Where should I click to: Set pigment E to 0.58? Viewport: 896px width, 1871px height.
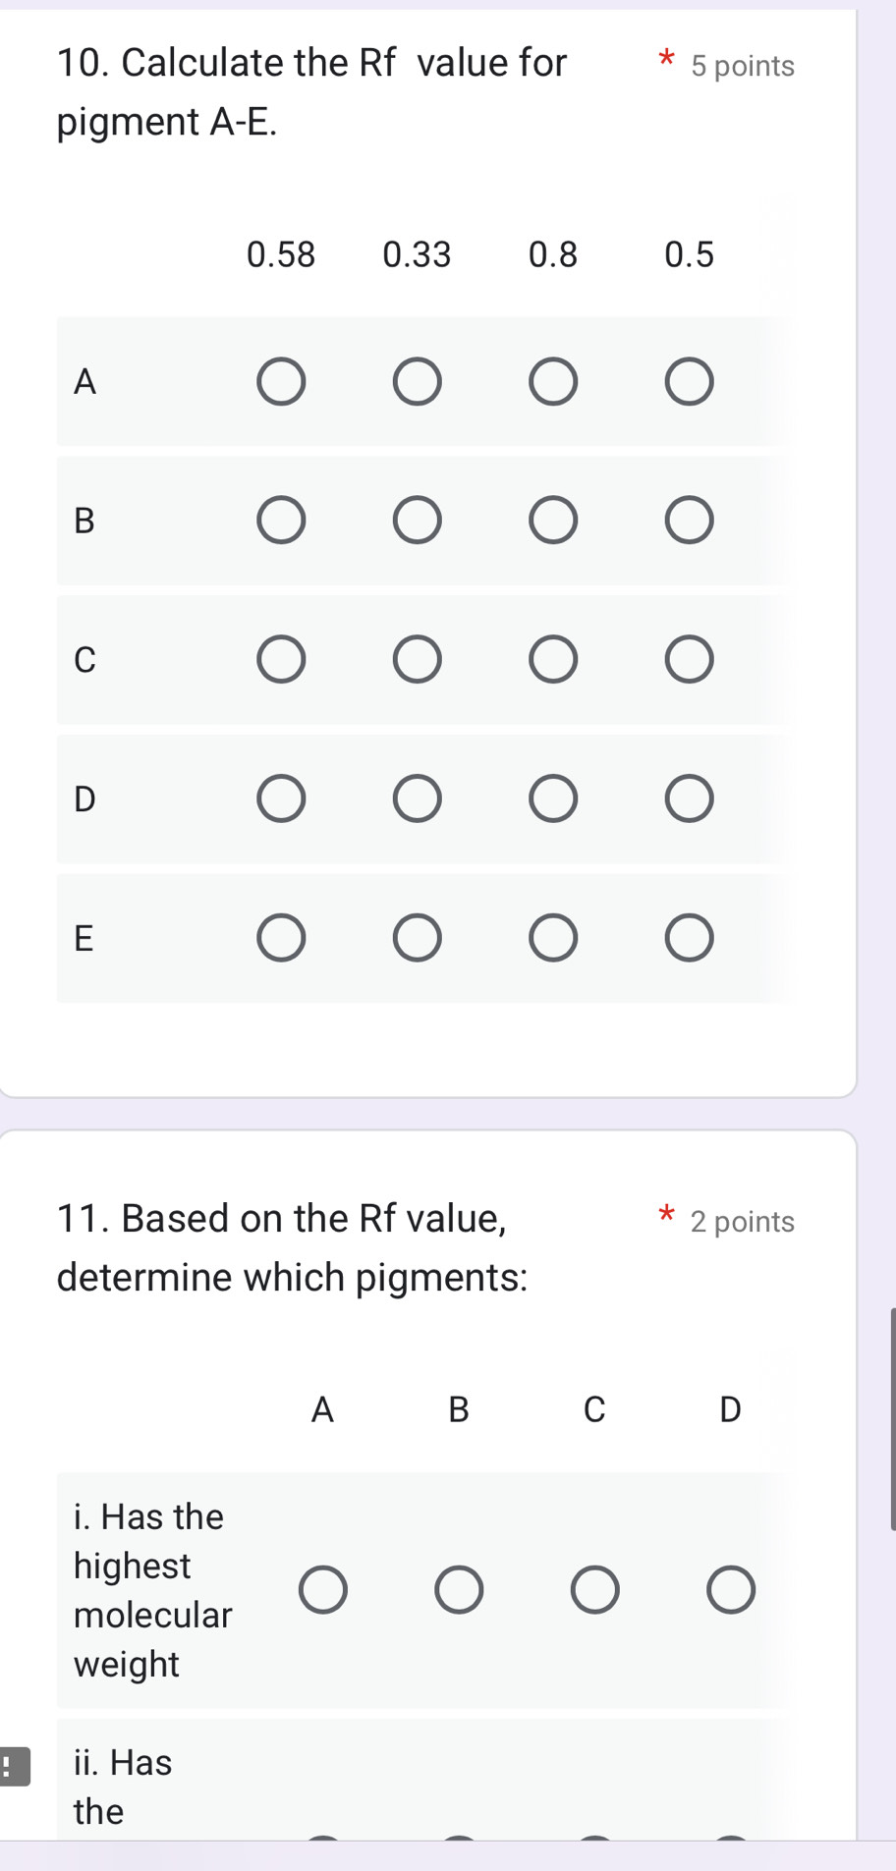coord(281,938)
